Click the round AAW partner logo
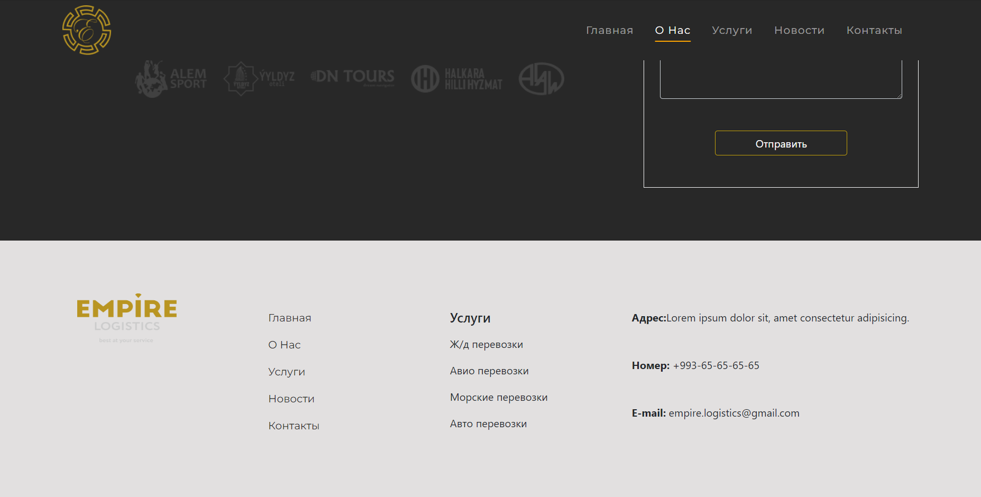Screen dimensions: 981x497 click(x=542, y=79)
